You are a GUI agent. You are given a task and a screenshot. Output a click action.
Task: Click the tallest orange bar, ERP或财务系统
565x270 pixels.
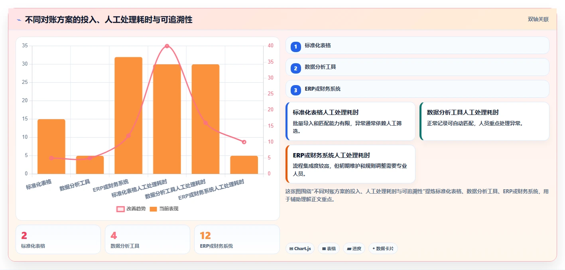coord(128,115)
